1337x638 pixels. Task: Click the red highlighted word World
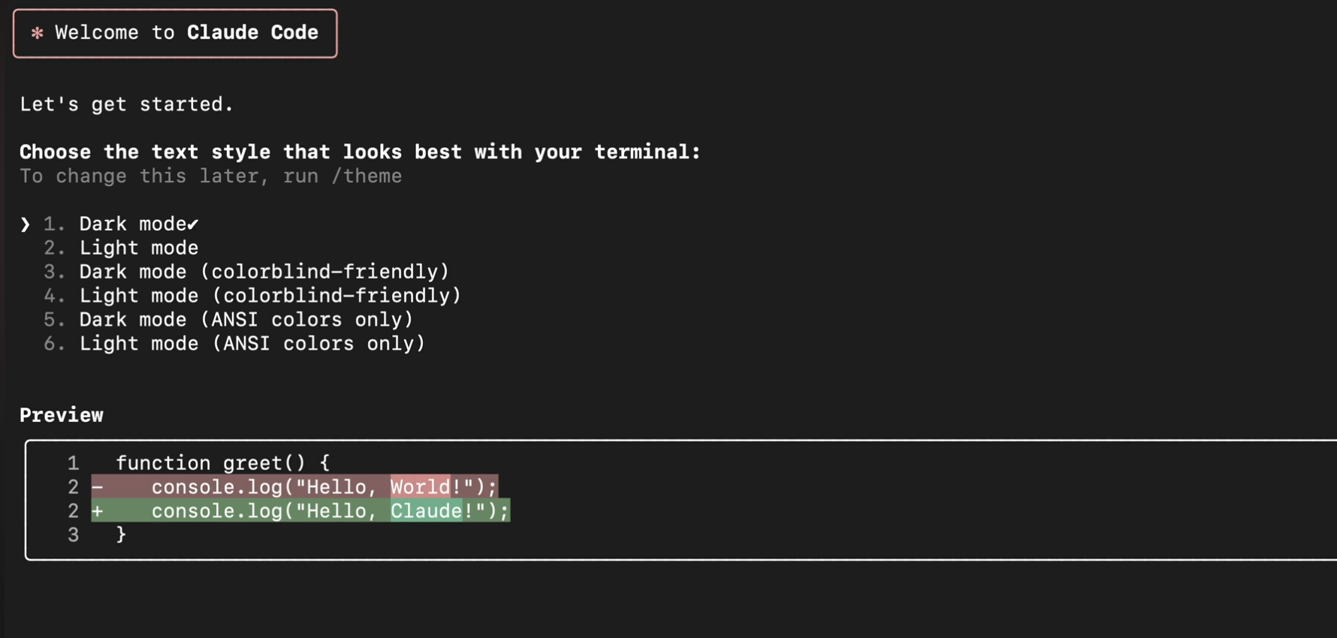click(x=420, y=487)
